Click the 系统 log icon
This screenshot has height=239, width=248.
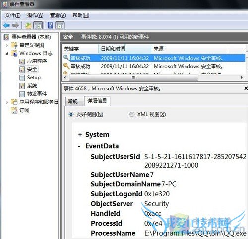point(22,86)
